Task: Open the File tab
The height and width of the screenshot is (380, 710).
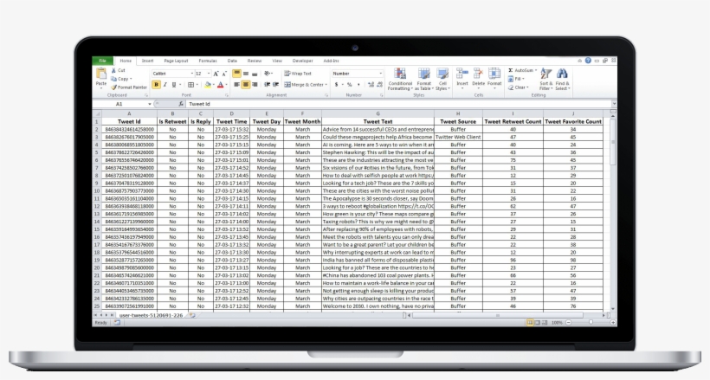Action: pyautogui.click(x=103, y=61)
